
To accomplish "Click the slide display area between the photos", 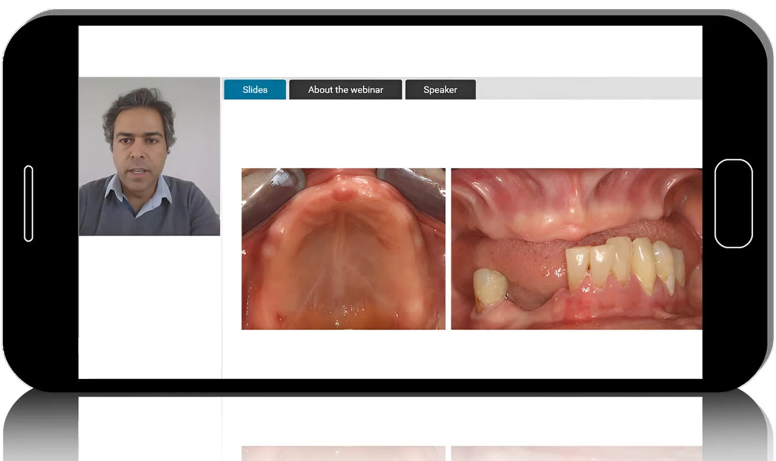I will point(448,249).
